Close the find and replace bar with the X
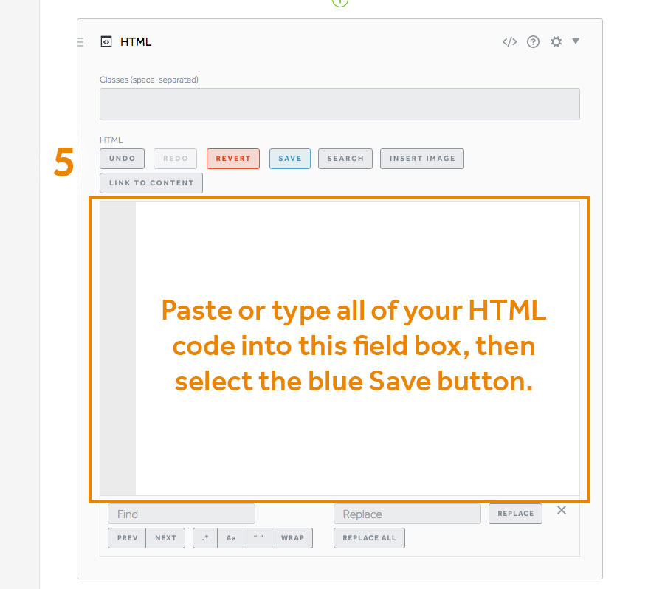This screenshot has height=589, width=648. pos(562,509)
